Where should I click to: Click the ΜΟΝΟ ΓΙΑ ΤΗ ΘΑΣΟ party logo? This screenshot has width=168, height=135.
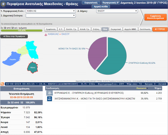click(x=49, y=99)
